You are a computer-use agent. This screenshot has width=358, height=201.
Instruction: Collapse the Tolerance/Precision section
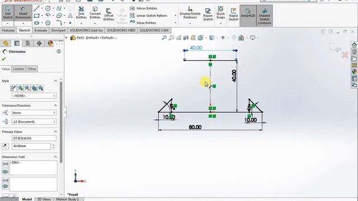coord(55,106)
